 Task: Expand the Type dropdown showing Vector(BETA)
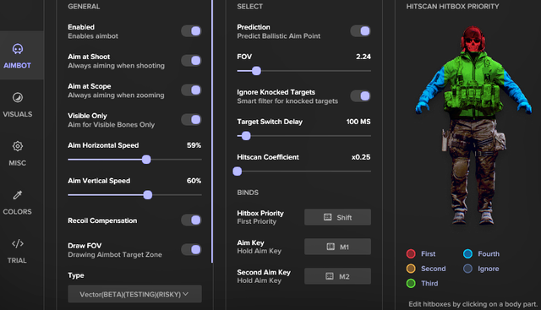coord(134,294)
